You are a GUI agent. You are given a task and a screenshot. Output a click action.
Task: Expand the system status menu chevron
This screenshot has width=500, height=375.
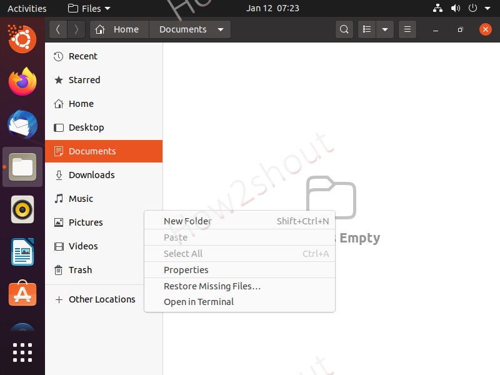(488, 8)
